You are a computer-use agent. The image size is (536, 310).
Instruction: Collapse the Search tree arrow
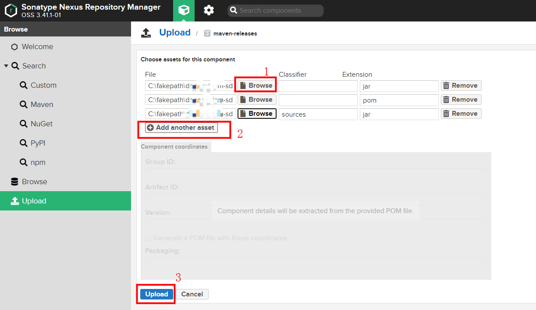(x=6, y=66)
